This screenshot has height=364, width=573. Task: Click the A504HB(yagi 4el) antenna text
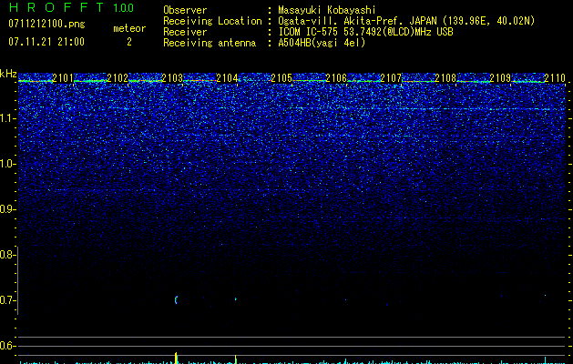click(322, 43)
